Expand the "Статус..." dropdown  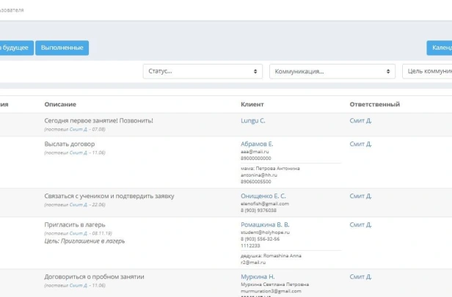click(203, 71)
